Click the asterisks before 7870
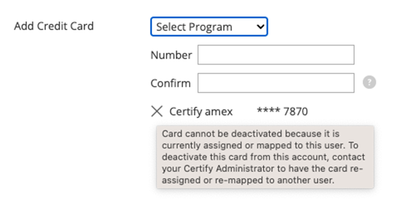 tap(269, 112)
